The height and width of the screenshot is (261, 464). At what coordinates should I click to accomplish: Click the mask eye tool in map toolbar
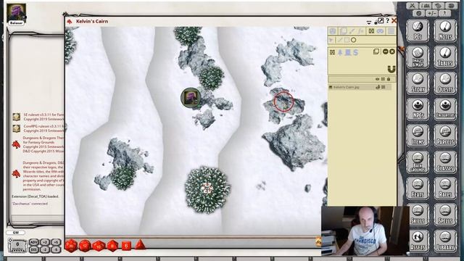point(380,31)
